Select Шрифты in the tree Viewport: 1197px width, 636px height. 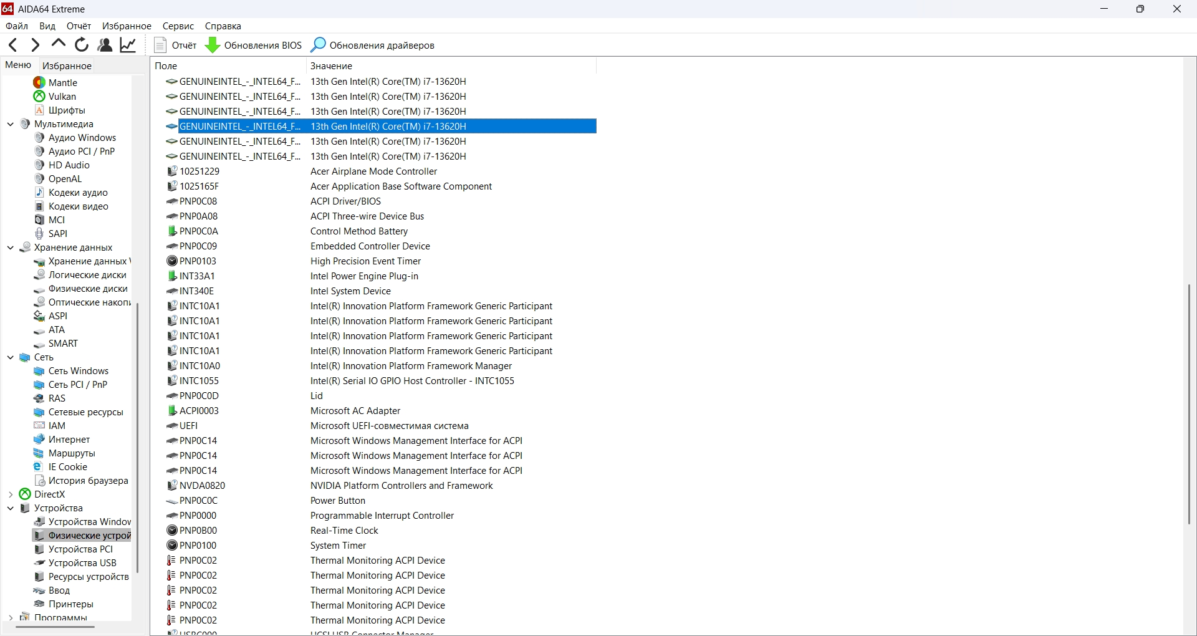(x=60, y=110)
